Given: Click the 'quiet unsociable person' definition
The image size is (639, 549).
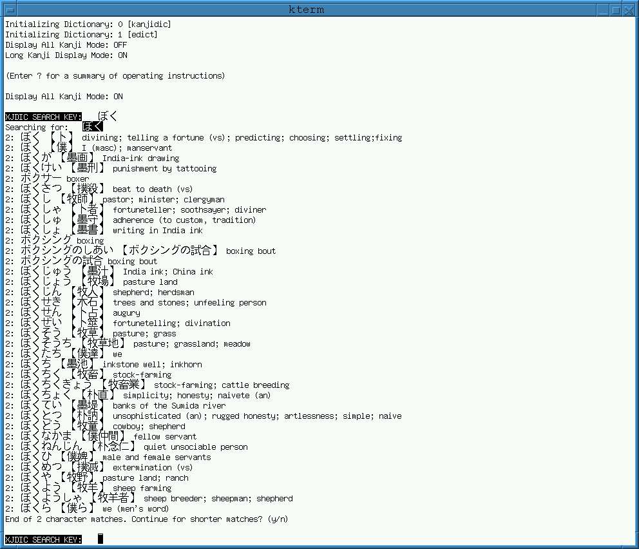Looking at the screenshot, I should tap(195, 447).
